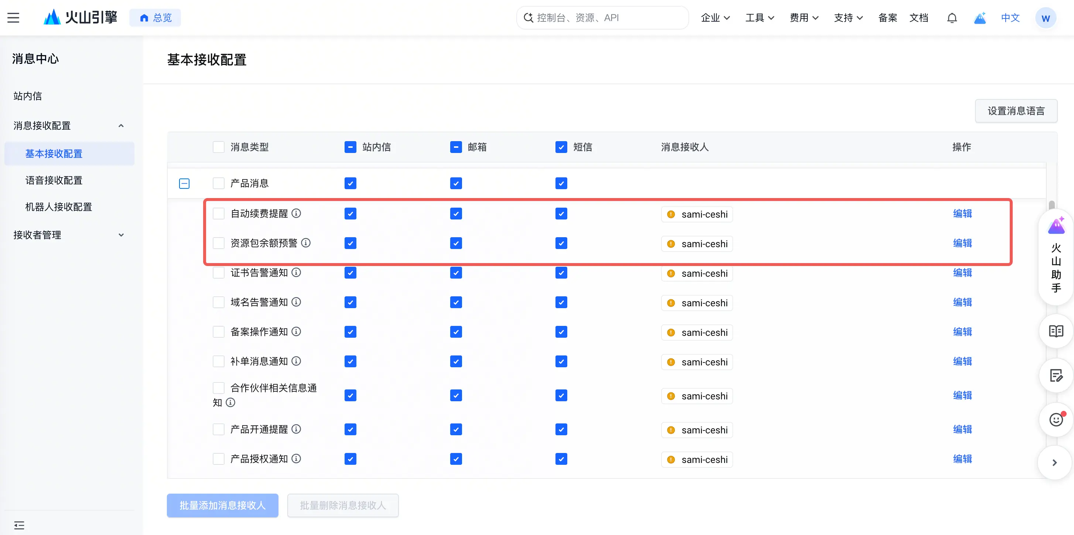Open 基本接收配置 sidebar item
The image size is (1074, 535).
click(x=69, y=153)
